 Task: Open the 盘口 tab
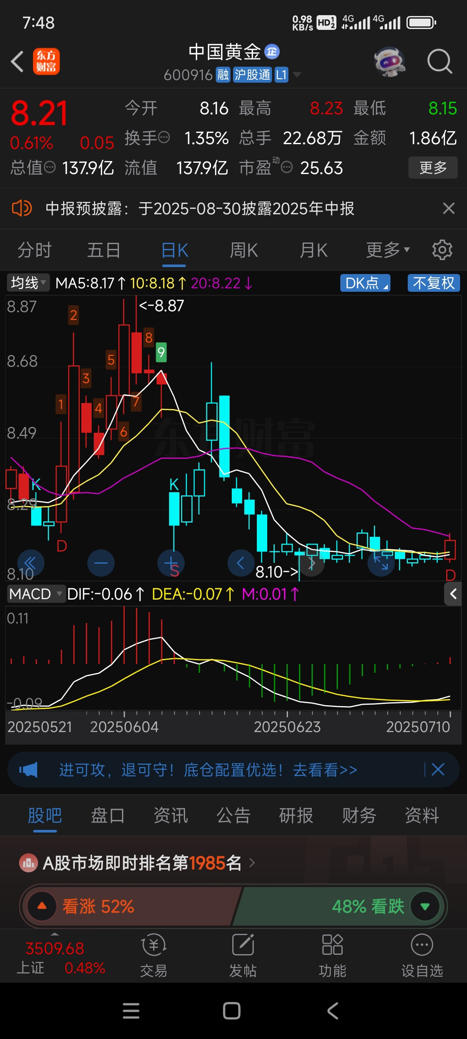108,816
